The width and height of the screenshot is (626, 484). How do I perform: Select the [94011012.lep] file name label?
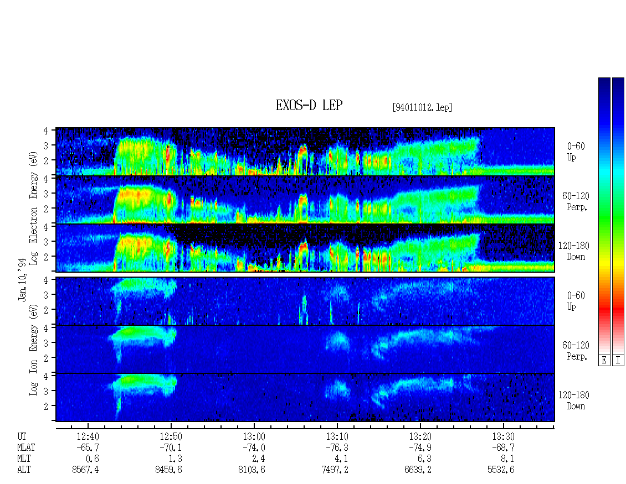tap(422, 107)
